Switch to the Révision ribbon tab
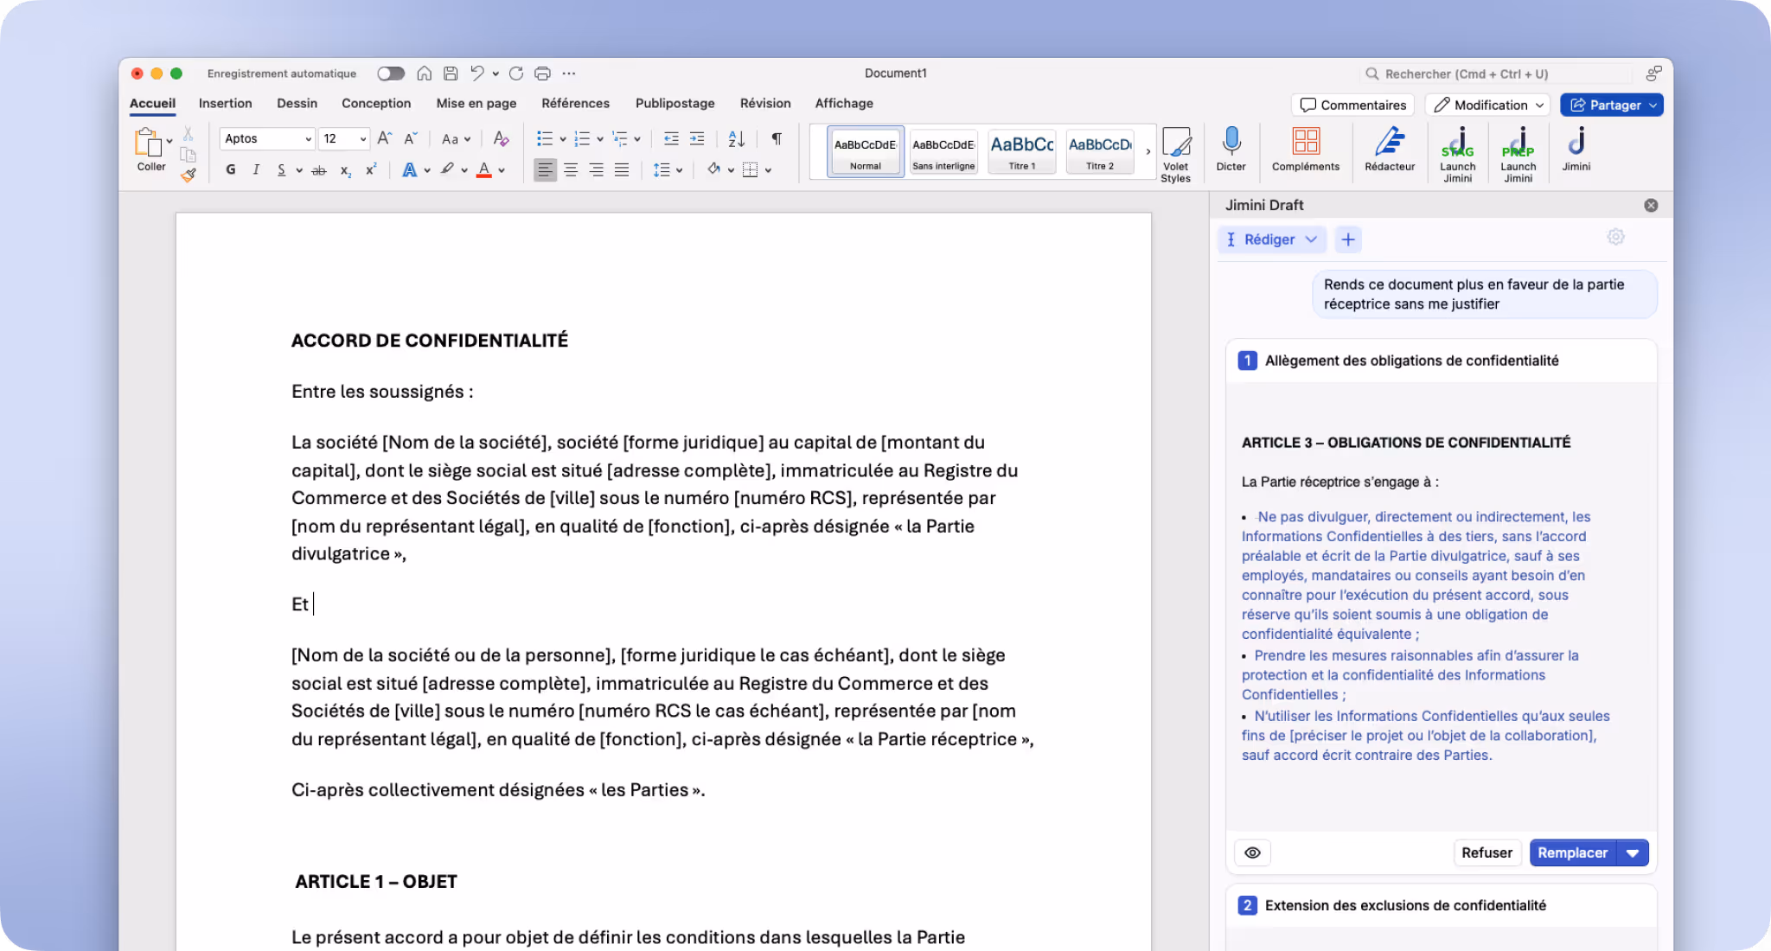Screen dimensions: 1771x951 coord(764,103)
